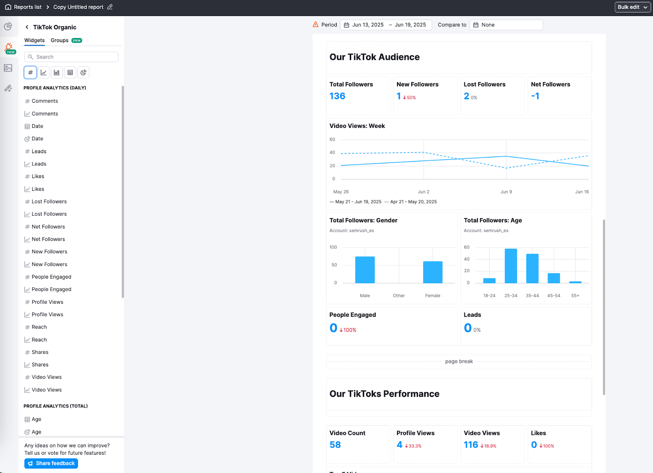Select the number widget type filter
Image resolution: width=653 pixels, height=473 pixels.
(x=30, y=72)
